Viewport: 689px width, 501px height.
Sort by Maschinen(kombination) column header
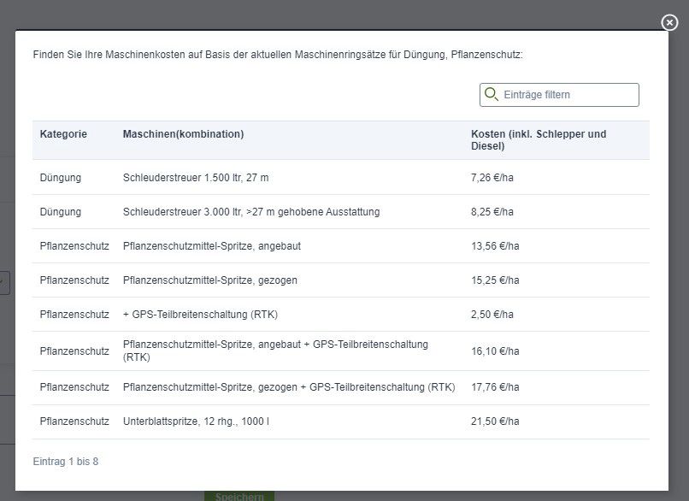click(183, 134)
